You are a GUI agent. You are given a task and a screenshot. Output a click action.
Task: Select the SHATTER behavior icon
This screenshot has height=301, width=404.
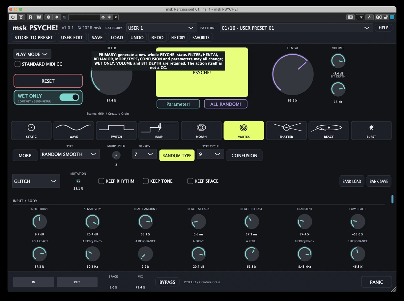point(286,131)
